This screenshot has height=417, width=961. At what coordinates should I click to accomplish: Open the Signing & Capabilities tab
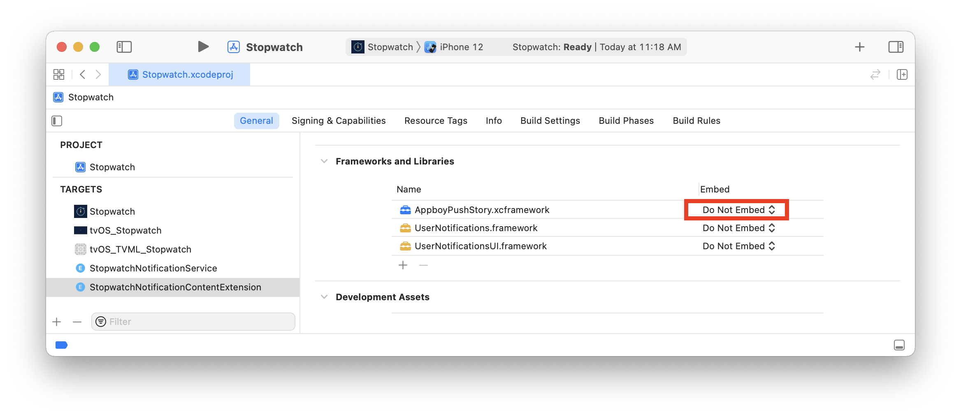338,121
